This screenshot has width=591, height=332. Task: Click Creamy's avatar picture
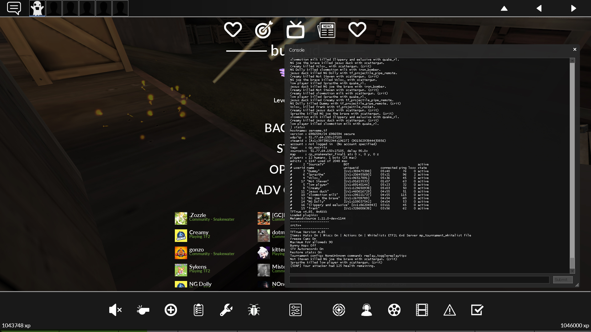click(x=181, y=236)
